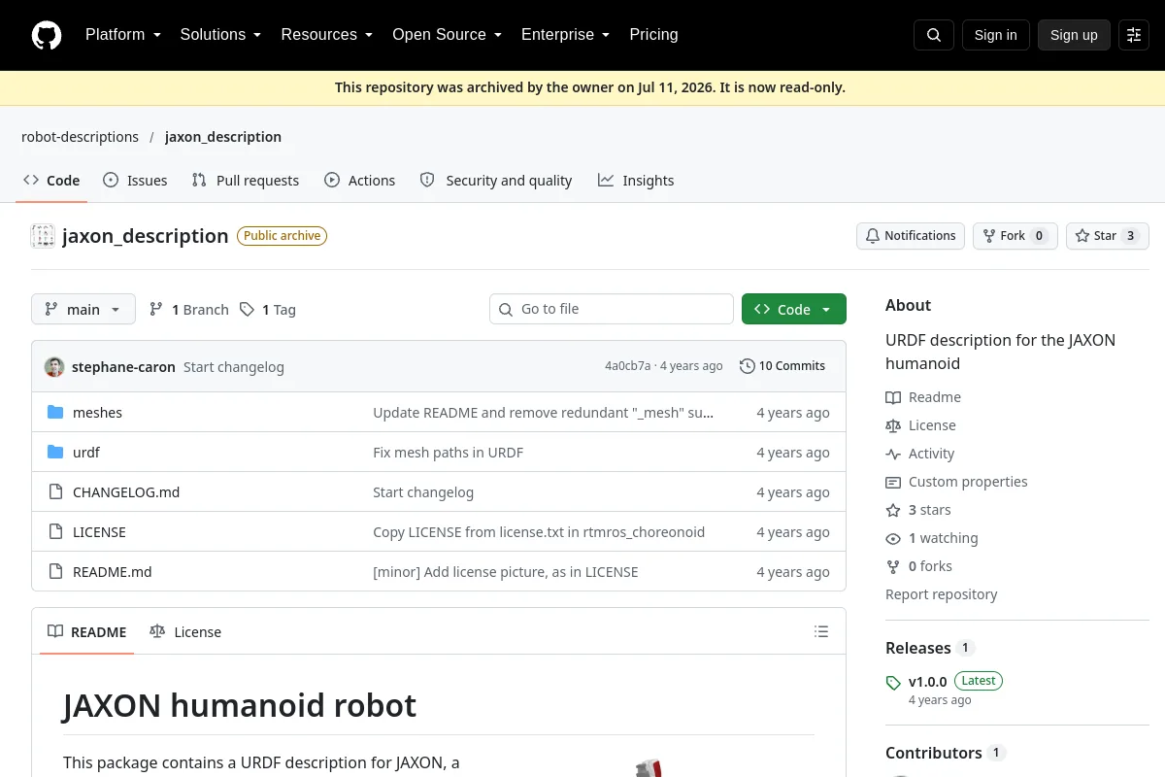This screenshot has height=777, width=1165.
Task: Click the Sign in button
Action: click(996, 35)
